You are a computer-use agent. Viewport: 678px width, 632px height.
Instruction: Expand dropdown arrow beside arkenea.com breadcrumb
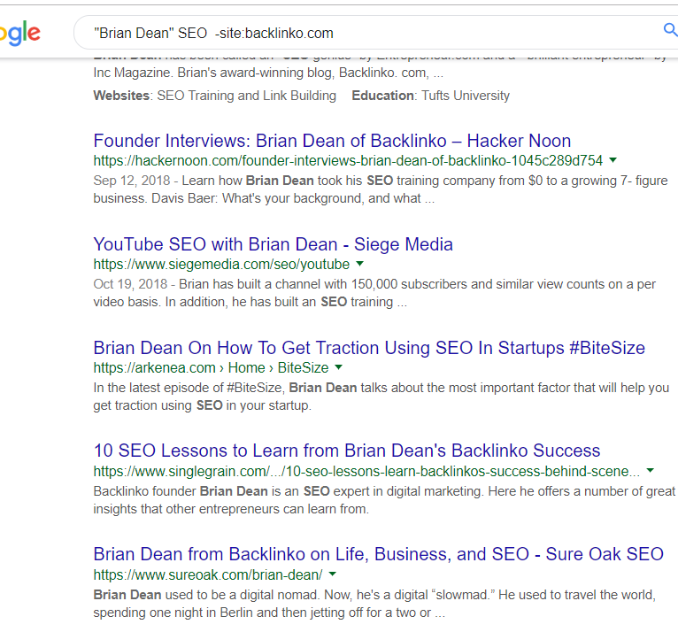pyautogui.click(x=339, y=367)
